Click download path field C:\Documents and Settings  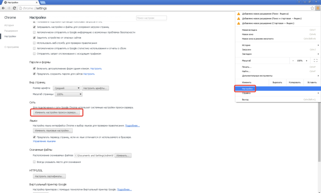tap(94, 155)
